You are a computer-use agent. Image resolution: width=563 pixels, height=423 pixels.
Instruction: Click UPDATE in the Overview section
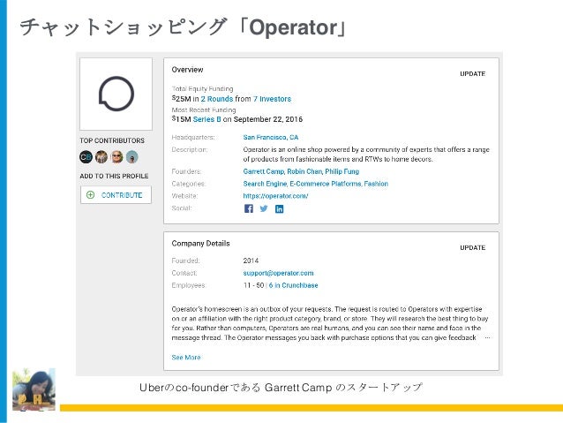472,73
